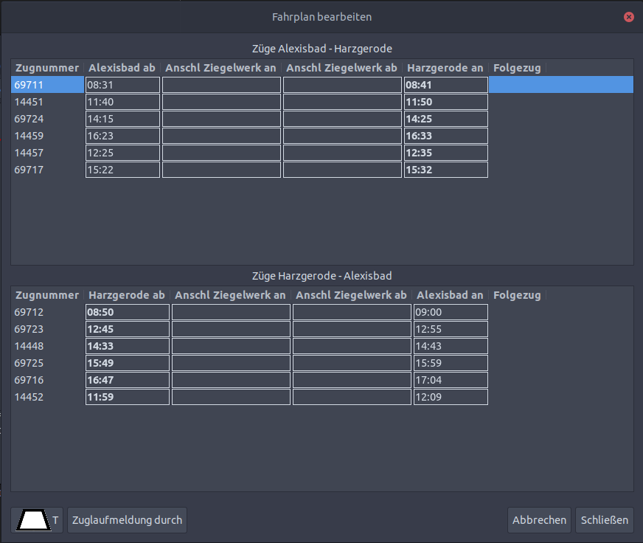This screenshot has height=543, width=643.
Task: Click Ziegelwerk an field for train 69712
Action: coord(231,312)
